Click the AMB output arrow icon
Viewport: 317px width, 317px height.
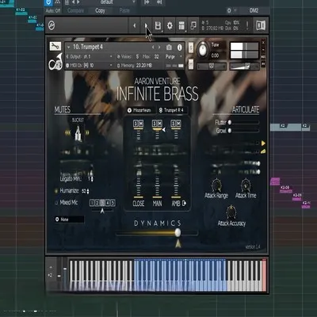click(184, 203)
